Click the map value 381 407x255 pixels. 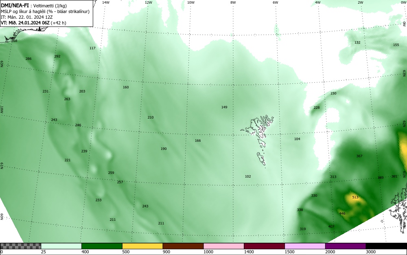point(394,176)
